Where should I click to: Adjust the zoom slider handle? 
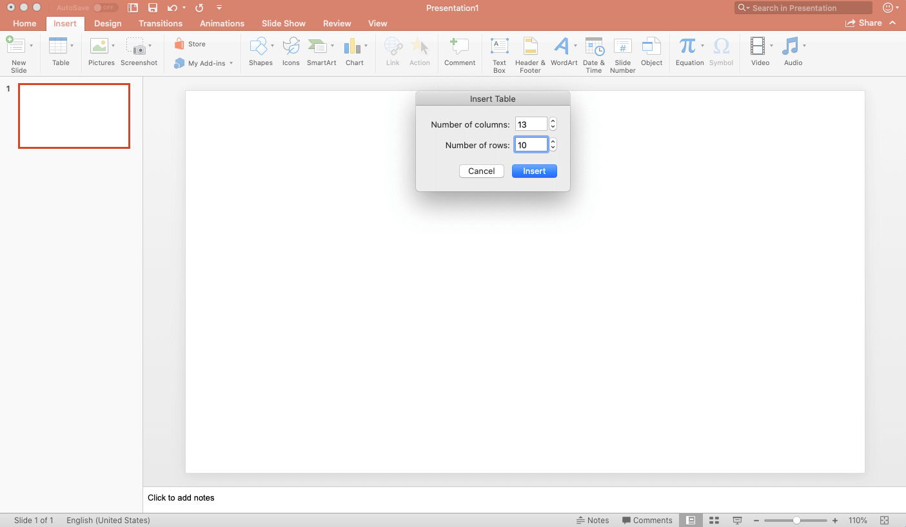click(797, 520)
